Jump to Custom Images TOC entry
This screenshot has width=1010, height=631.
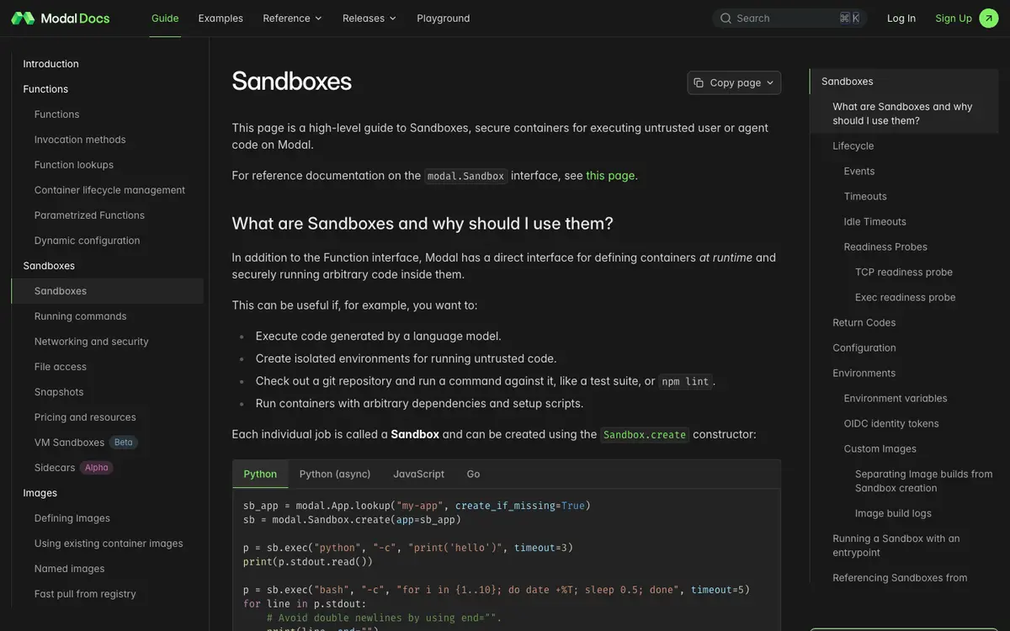[880, 448]
